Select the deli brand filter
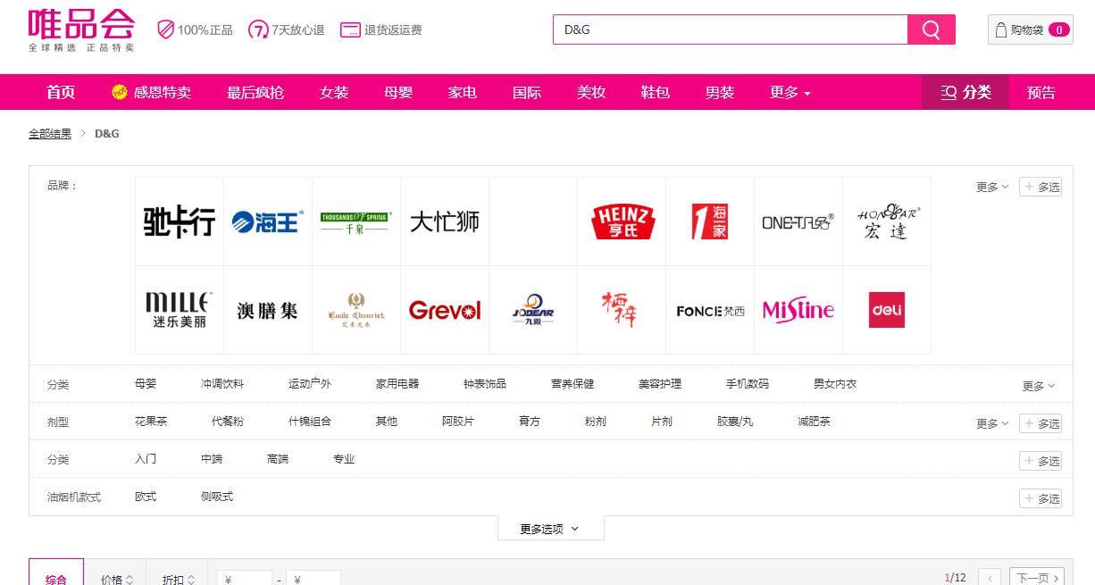 pos(886,310)
